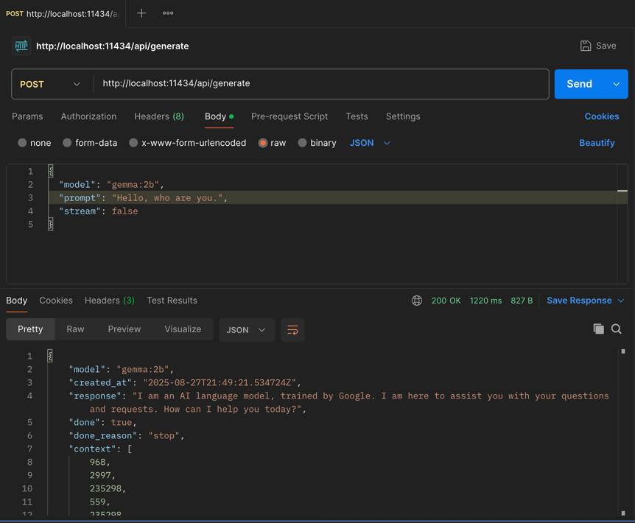
Task: Click the "prompt" line in request body
Action: click(144, 198)
